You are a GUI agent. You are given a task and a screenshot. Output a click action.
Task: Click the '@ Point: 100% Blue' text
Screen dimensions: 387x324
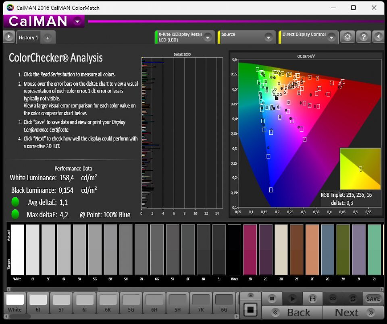pyautogui.click(x=105, y=215)
